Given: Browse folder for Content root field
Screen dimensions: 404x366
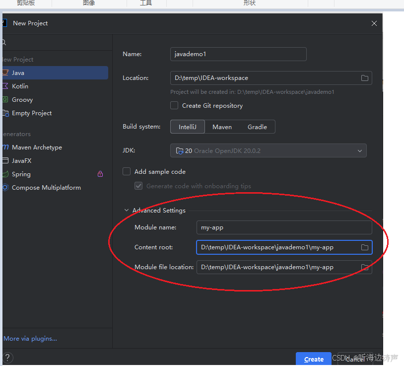Looking at the screenshot, I should coord(365,247).
